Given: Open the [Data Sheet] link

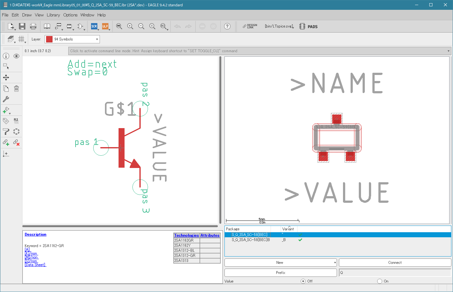Looking at the screenshot, I should (x=35, y=265).
